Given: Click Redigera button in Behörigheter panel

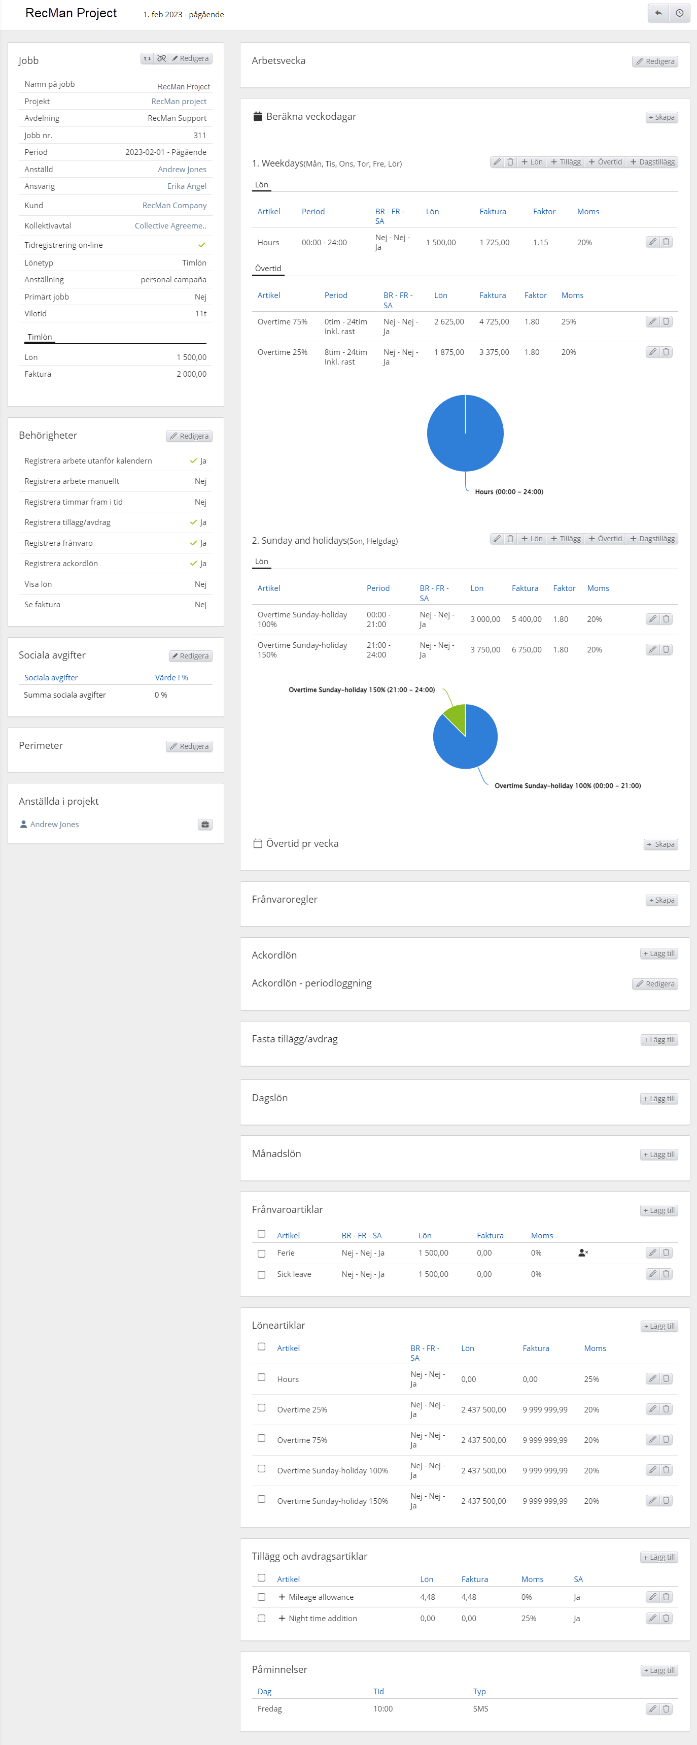Looking at the screenshot, I should coord(190,436).
